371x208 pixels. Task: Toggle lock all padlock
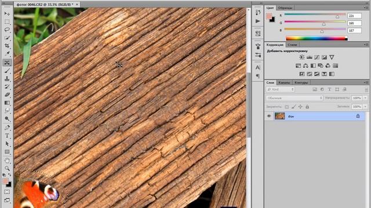tap(307, 107)
